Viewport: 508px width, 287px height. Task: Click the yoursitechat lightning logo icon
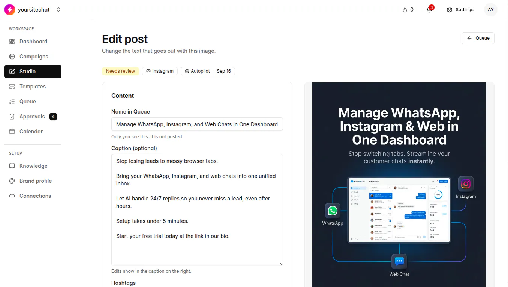pos(10,10)
